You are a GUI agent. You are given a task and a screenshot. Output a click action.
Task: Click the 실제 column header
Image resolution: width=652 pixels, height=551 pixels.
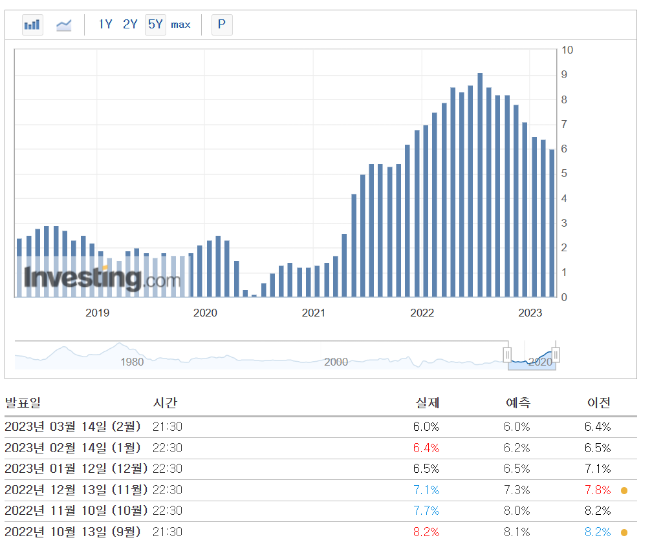point(428,403)
